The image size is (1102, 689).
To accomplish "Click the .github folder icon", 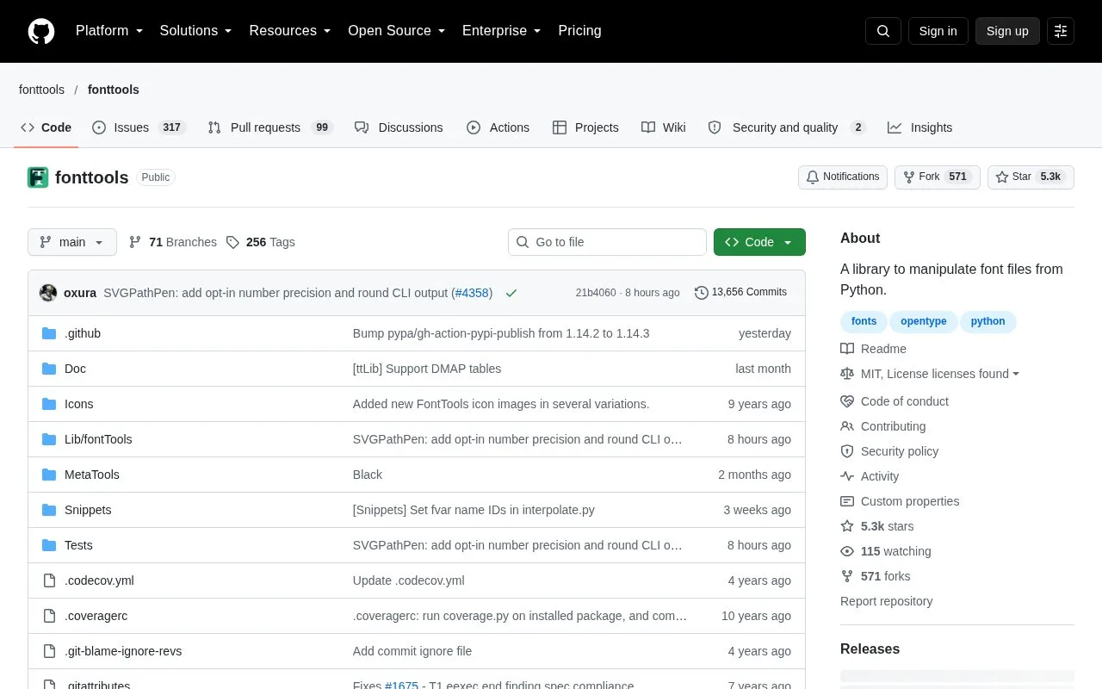I will point(49,333).
